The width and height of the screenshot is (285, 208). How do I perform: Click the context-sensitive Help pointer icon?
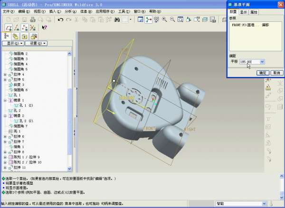pyautogui.click(x=44, y=28)
